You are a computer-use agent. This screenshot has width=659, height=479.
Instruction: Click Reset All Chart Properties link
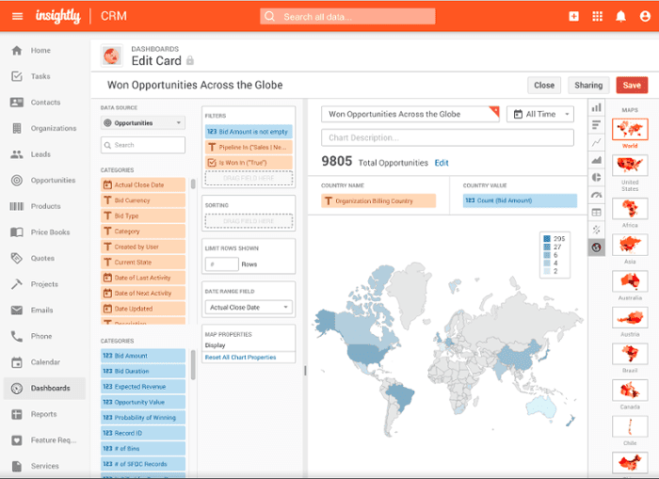pos(240,358)
